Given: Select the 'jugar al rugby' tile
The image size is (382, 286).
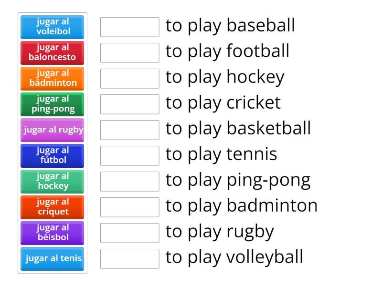Looking at the screenshot, I should coord(52,130).
